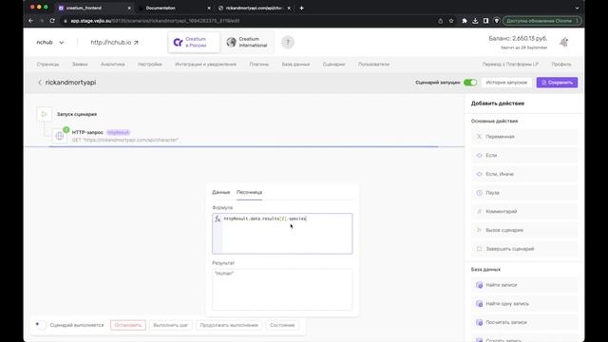Click the Состояние button
This screenshot has height=342, width=608.
(282, 325)
